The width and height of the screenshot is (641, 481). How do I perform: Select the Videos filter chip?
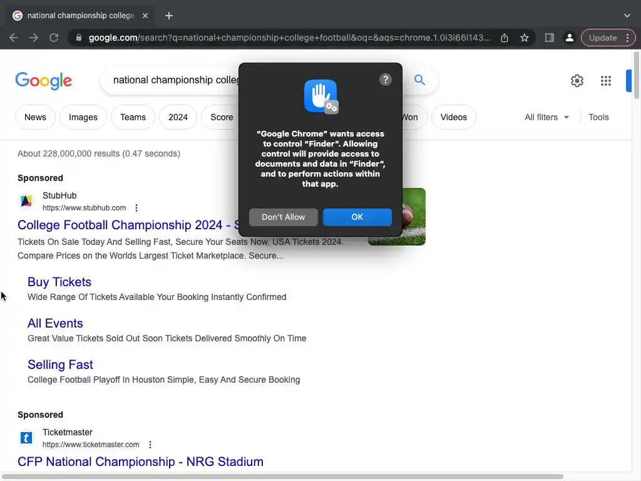coord(454,117)
